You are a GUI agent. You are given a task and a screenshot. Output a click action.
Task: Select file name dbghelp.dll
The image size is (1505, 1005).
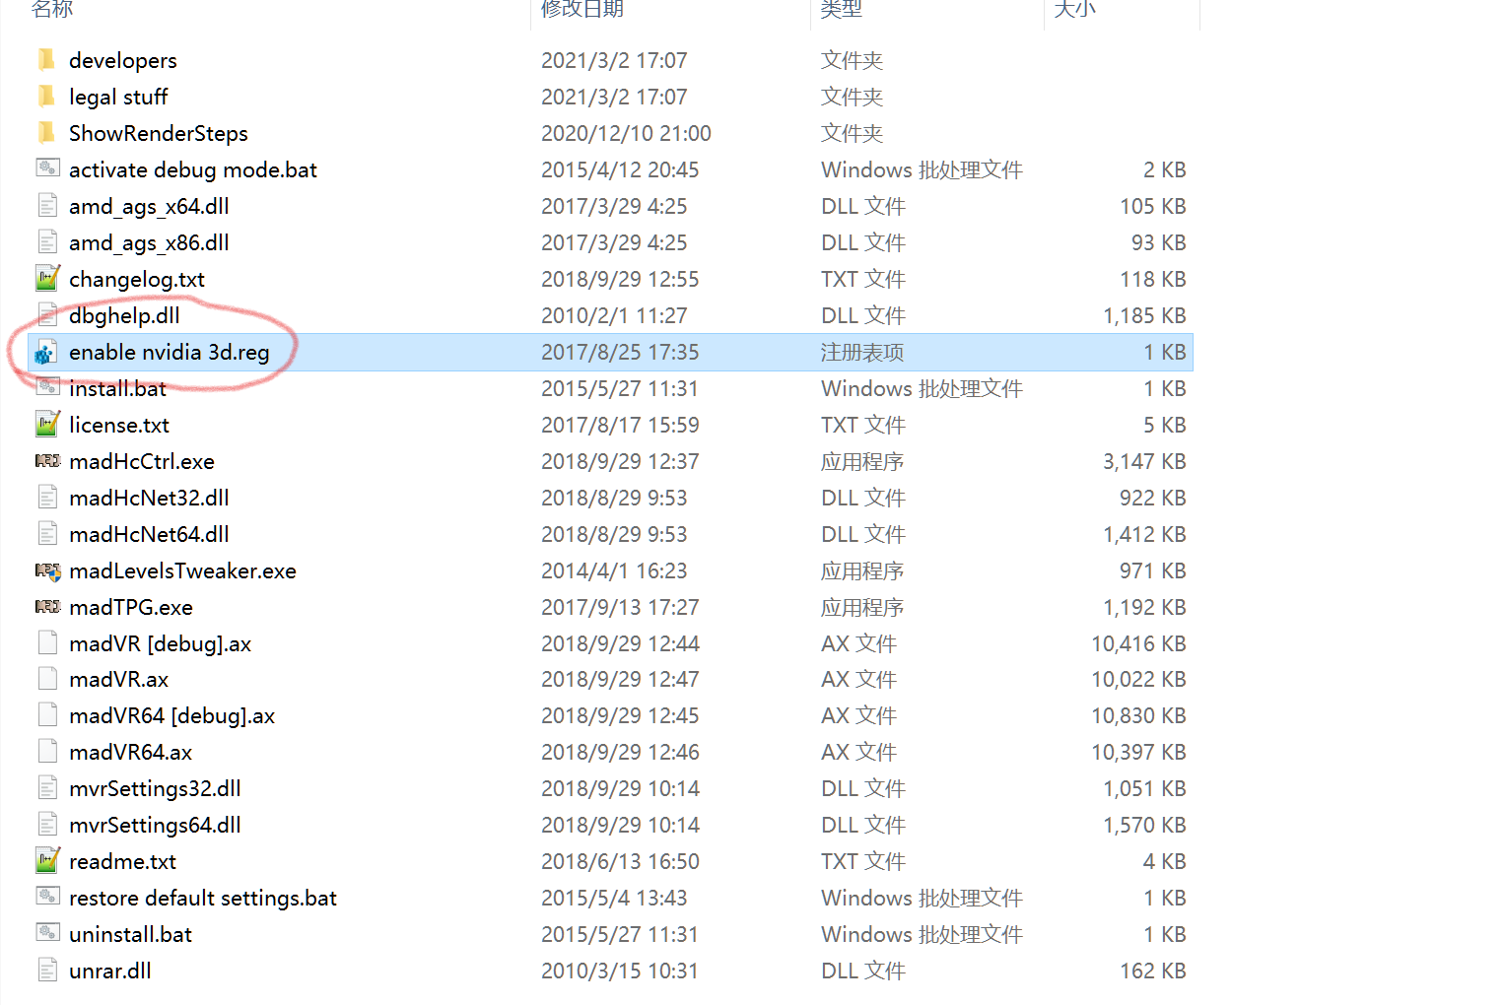(124, 315)
